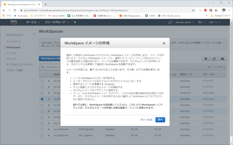Click the AWS logo home icon
The image size is (233, 145).
(x=14, y=22)
